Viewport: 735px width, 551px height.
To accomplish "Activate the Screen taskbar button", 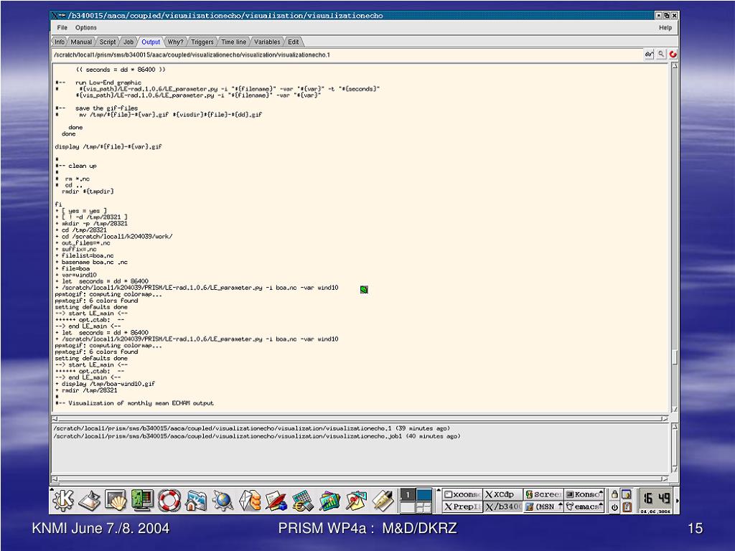I will 543,494.
